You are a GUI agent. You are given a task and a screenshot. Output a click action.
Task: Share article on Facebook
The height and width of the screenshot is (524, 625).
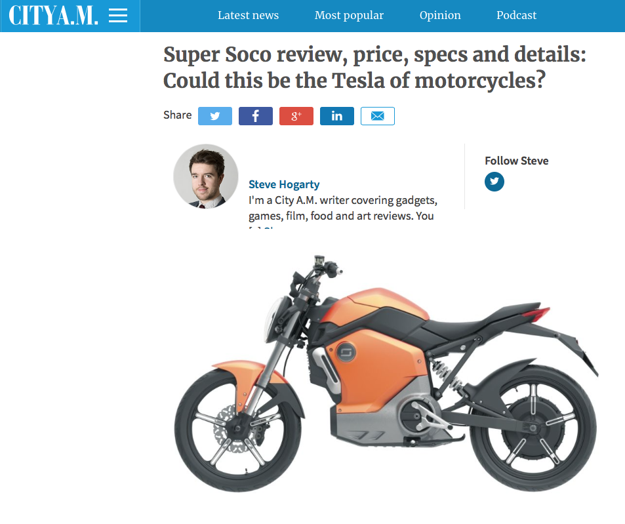tap(256, 116)
